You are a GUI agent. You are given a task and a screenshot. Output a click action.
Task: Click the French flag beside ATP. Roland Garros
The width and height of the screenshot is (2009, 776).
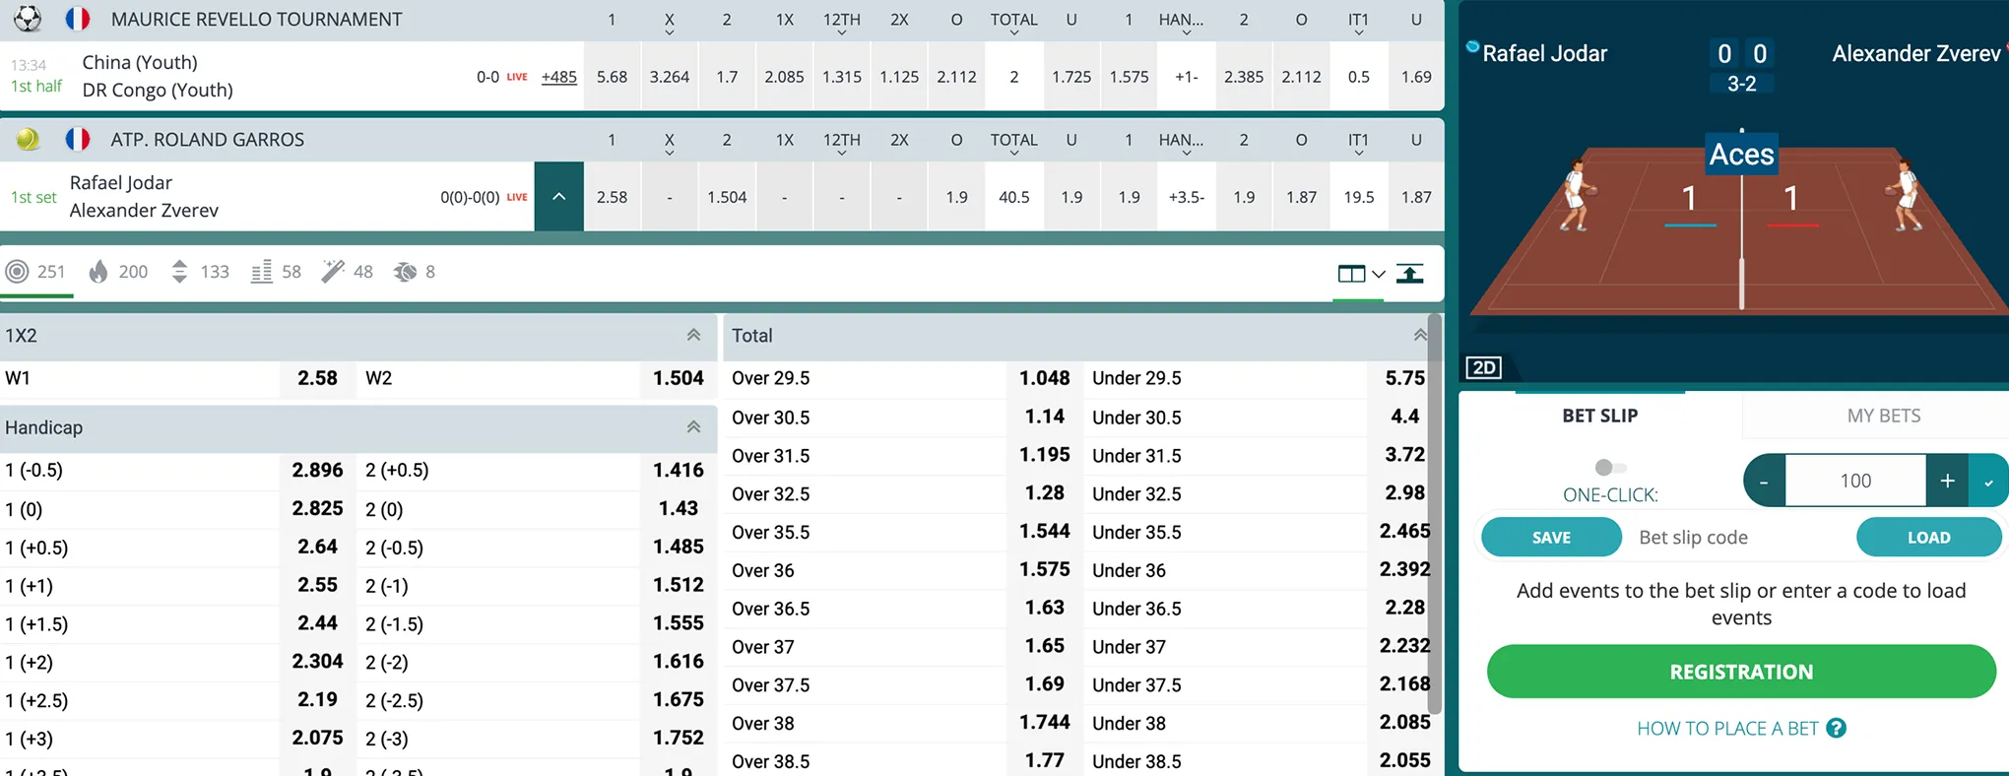(78, 140)
